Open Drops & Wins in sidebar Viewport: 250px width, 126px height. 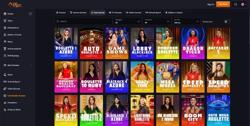pyautogui.click(x=14, y=110)
